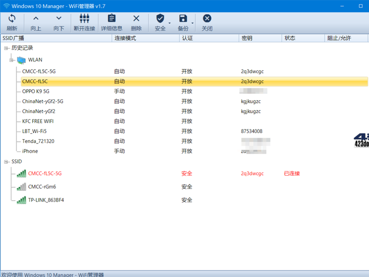
Task: Sort by SSID广播 column header
Action: (56, 38)
